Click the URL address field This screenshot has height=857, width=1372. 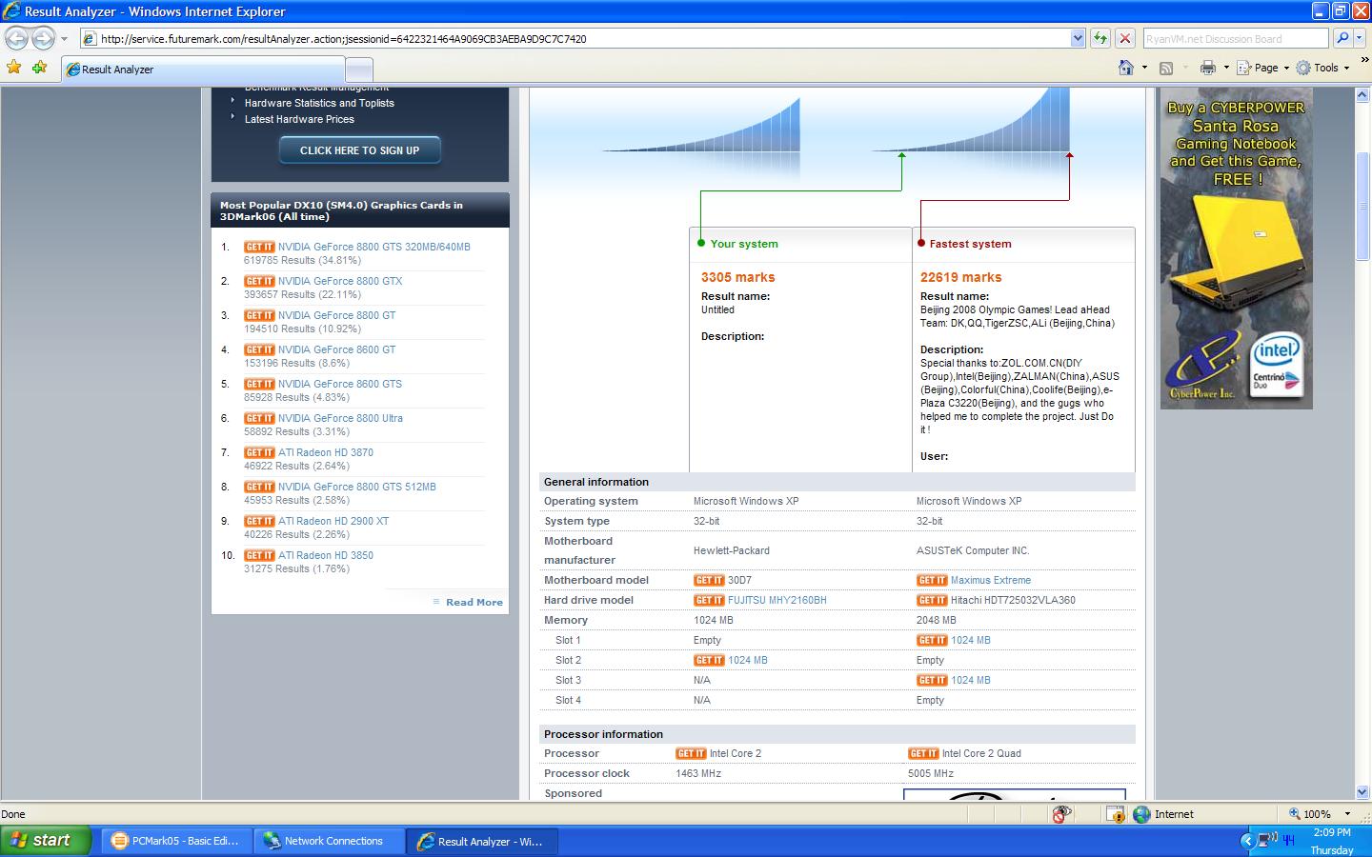pos(583,39)
